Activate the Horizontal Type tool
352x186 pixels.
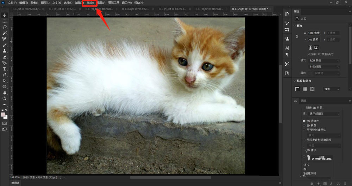5,69
